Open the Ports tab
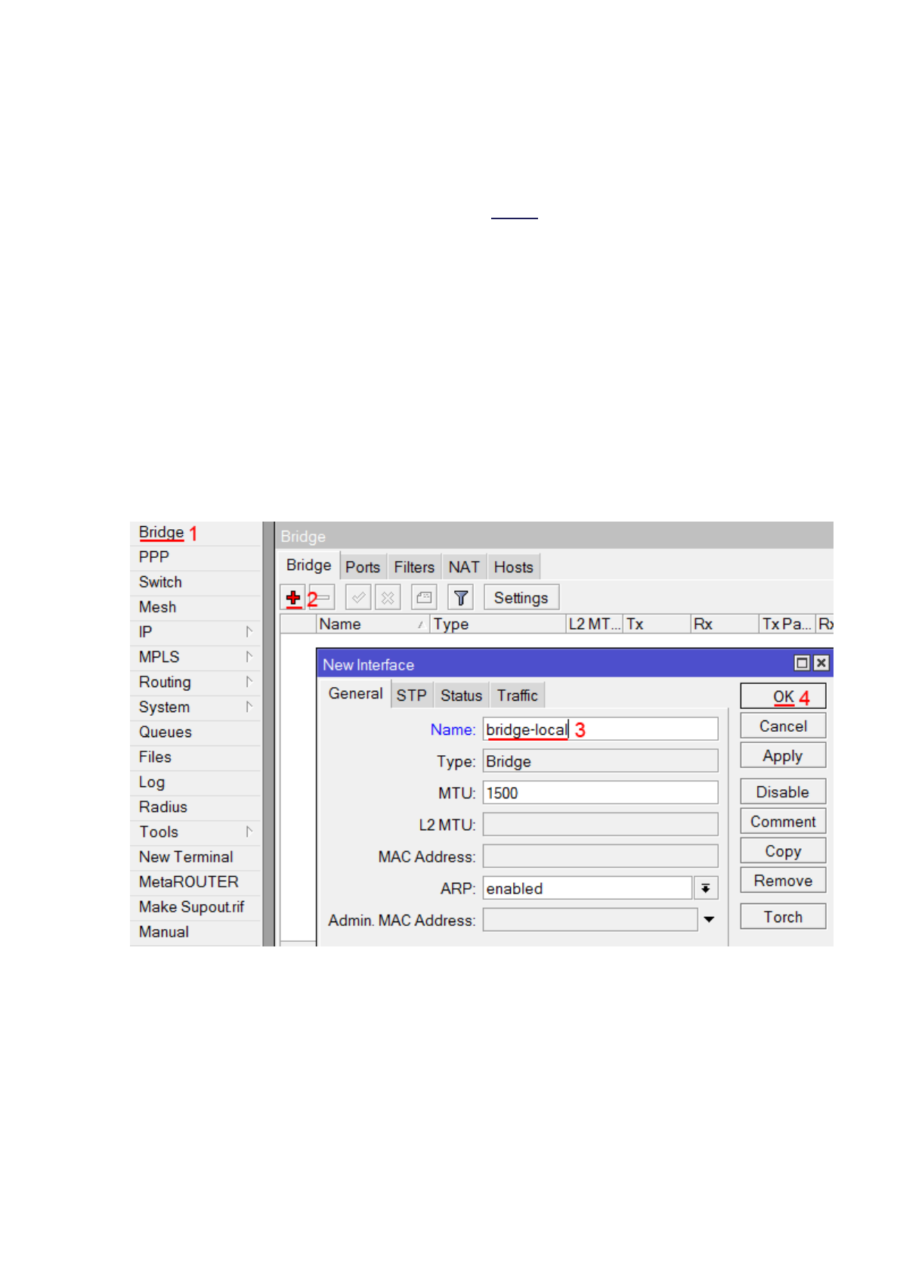The image size is (900, 1273). (363, 567)
